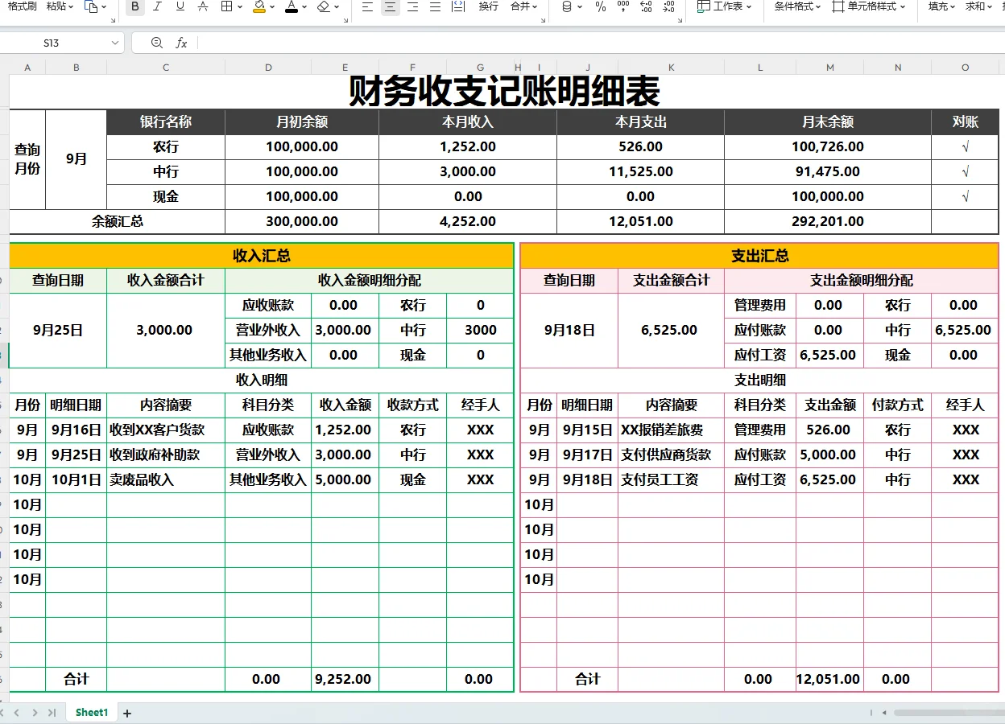The height and width of the screenshot is (724, 1005).
Task: Underline the selected text
Action: (180, 7)
